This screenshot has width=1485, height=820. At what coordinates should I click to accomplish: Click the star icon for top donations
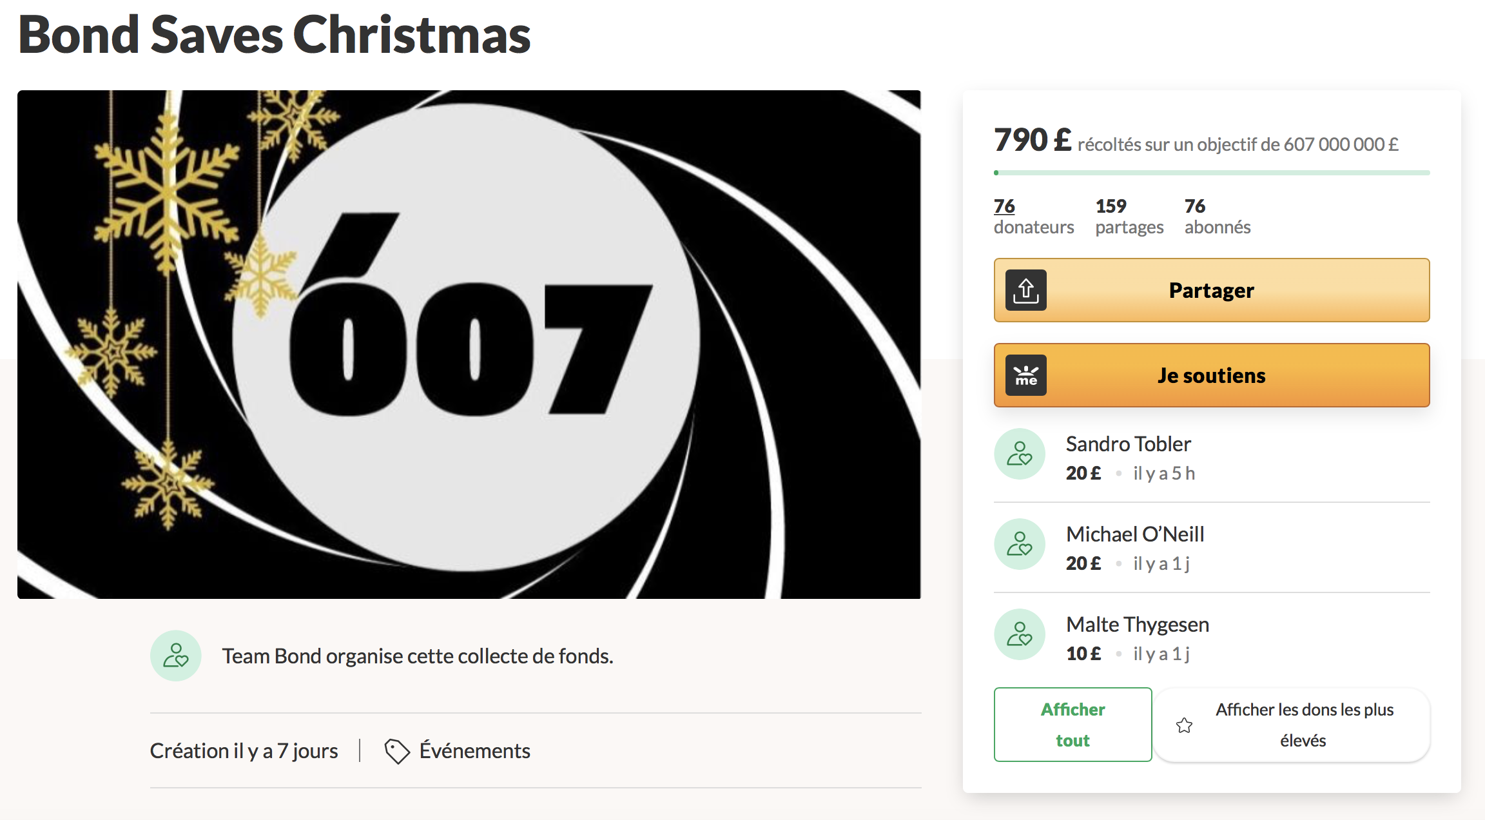pos(1184,725)
